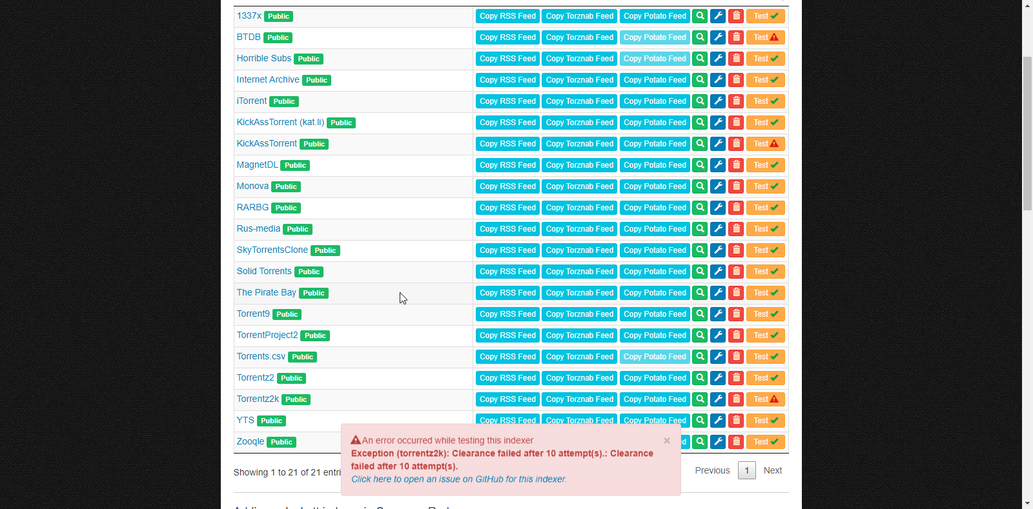
Task: Copy RSS Feed for RARBG
Action: pos(507,208)
